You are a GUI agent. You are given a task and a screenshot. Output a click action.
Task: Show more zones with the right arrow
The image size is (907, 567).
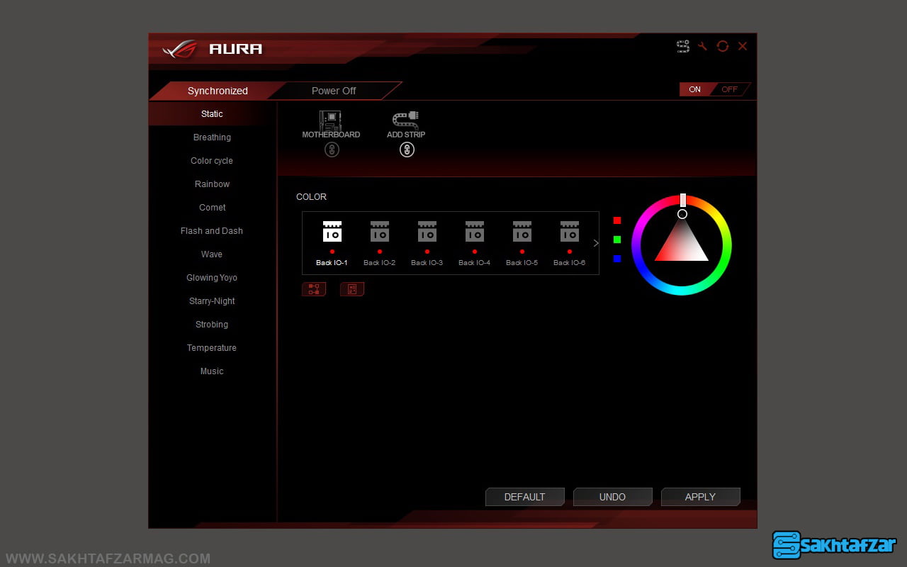(595, 243)
